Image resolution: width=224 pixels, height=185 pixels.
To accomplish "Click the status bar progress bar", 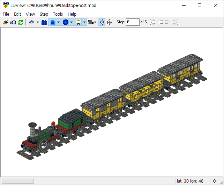I will click(18, 181).
